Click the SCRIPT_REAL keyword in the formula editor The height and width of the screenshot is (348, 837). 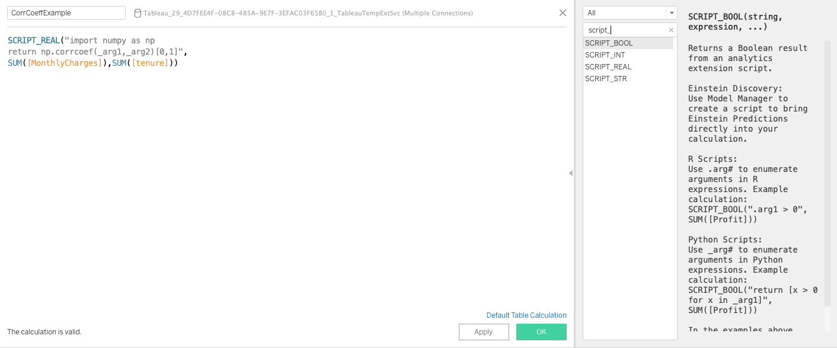tap(34, 41)
